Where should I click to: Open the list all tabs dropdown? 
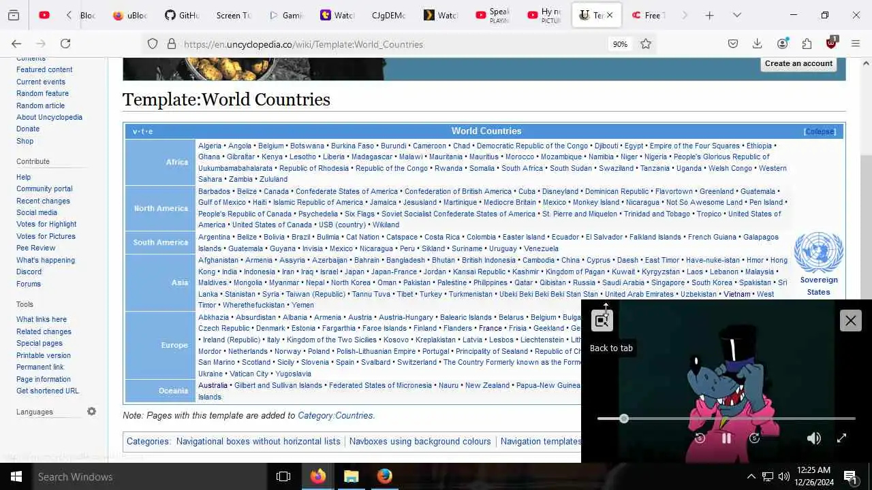[736, 15]
